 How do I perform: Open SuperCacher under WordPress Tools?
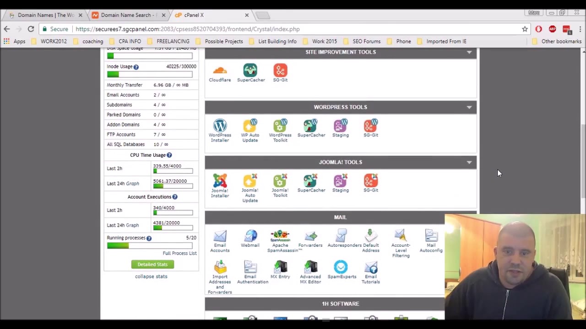pos(311,128)
